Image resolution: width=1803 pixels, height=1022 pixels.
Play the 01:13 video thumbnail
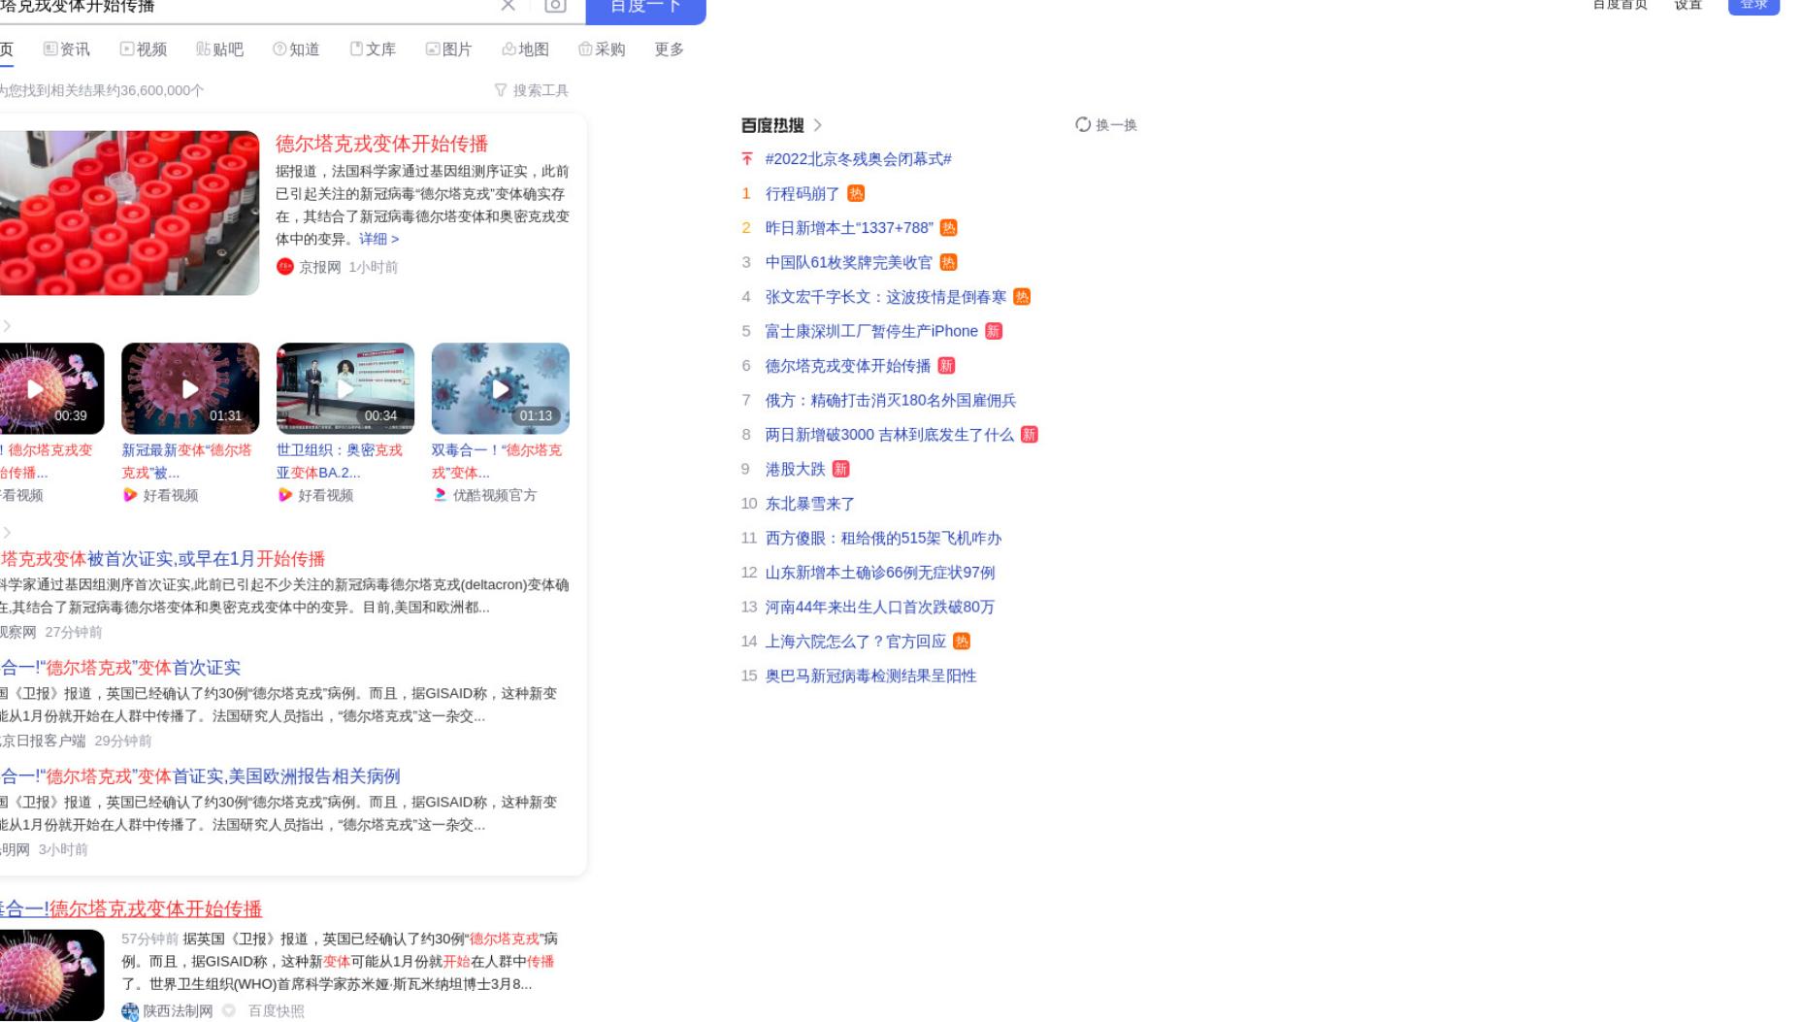(501, 388)
